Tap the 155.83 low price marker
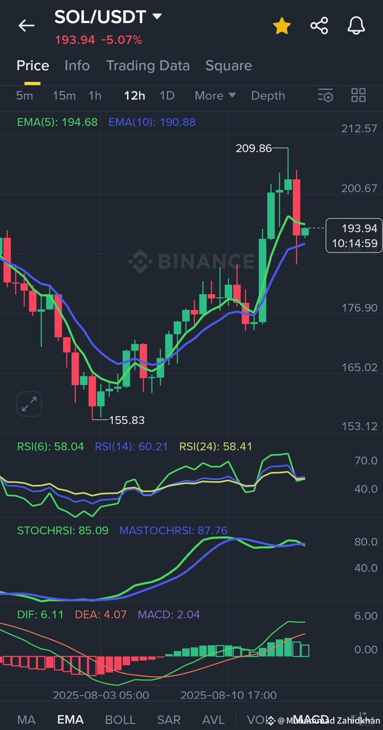383x730 pixels. tap(127, 420)
